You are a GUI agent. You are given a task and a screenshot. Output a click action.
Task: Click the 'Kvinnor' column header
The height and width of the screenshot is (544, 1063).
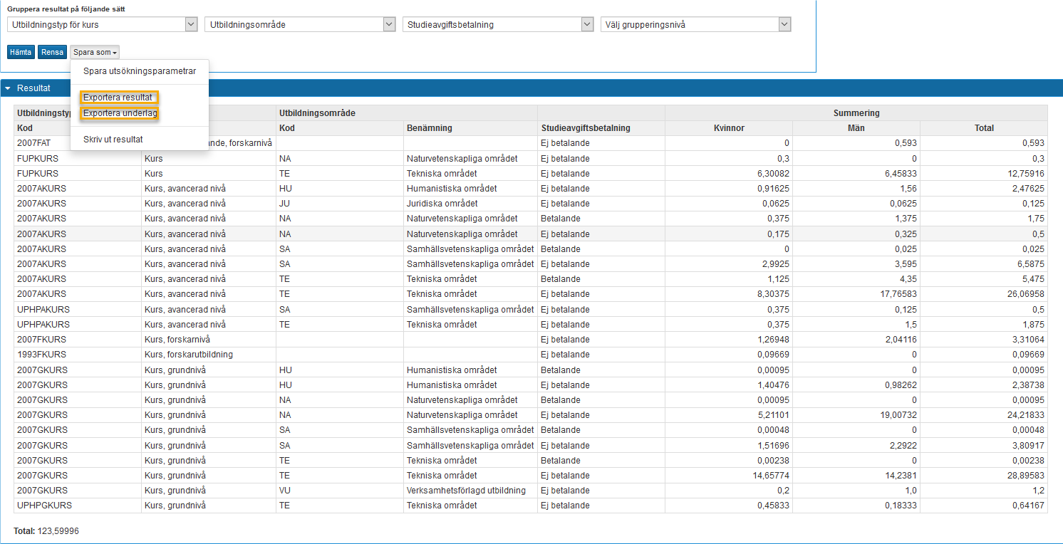click(x=729, y=128)
